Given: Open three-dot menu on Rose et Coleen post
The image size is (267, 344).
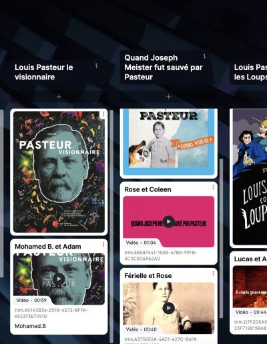Looking at the screenshot, I should pos(213,187).
